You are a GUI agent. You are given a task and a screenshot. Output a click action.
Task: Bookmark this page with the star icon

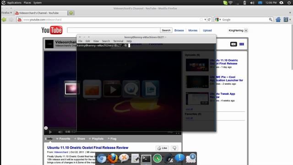201,19
